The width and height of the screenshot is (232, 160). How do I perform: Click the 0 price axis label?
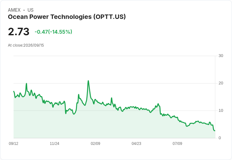coord(220,138)
